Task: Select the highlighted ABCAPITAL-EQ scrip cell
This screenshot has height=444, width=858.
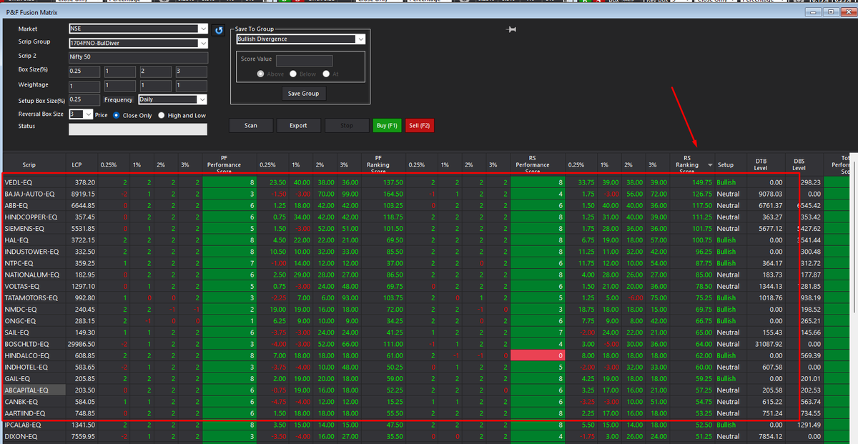Action: pos(33,390)
